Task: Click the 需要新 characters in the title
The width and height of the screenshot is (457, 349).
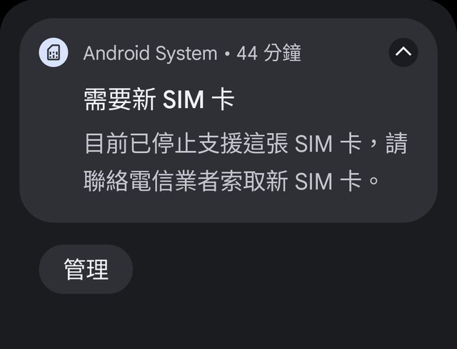Action: click(120, 99)
